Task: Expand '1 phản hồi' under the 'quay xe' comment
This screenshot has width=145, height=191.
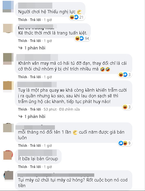Action: [x=35, y=116]
